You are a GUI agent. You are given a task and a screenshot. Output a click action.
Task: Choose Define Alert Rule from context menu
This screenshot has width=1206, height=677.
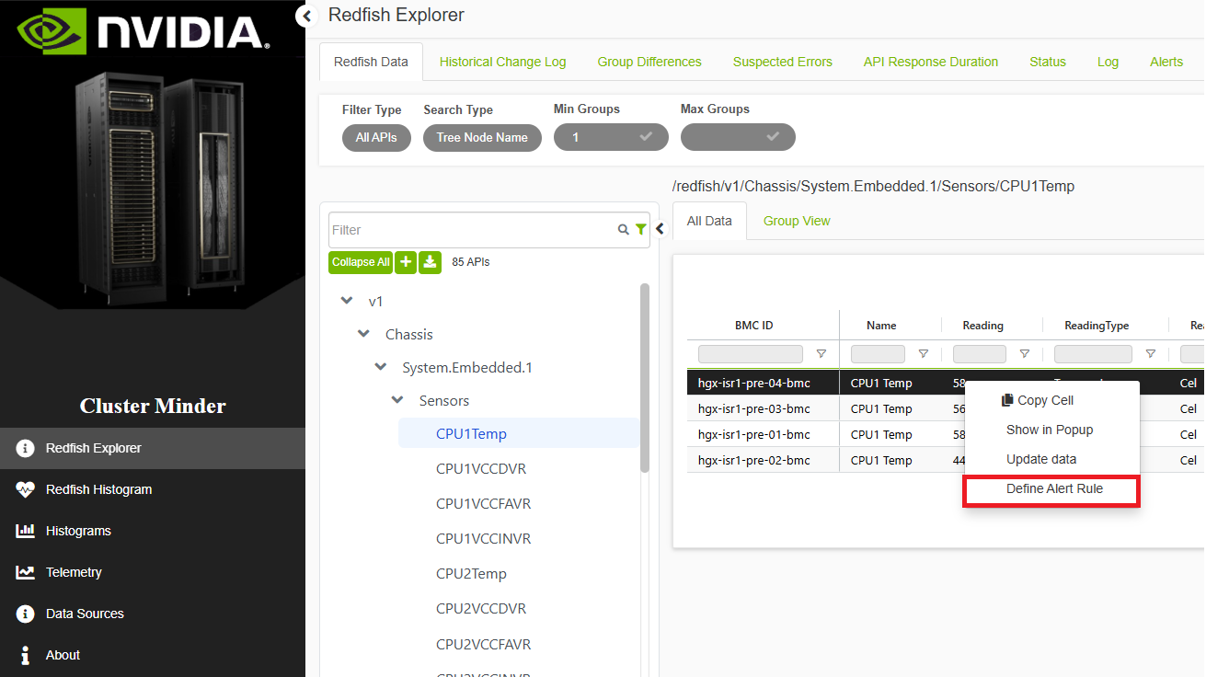(x=1051, y=489)
